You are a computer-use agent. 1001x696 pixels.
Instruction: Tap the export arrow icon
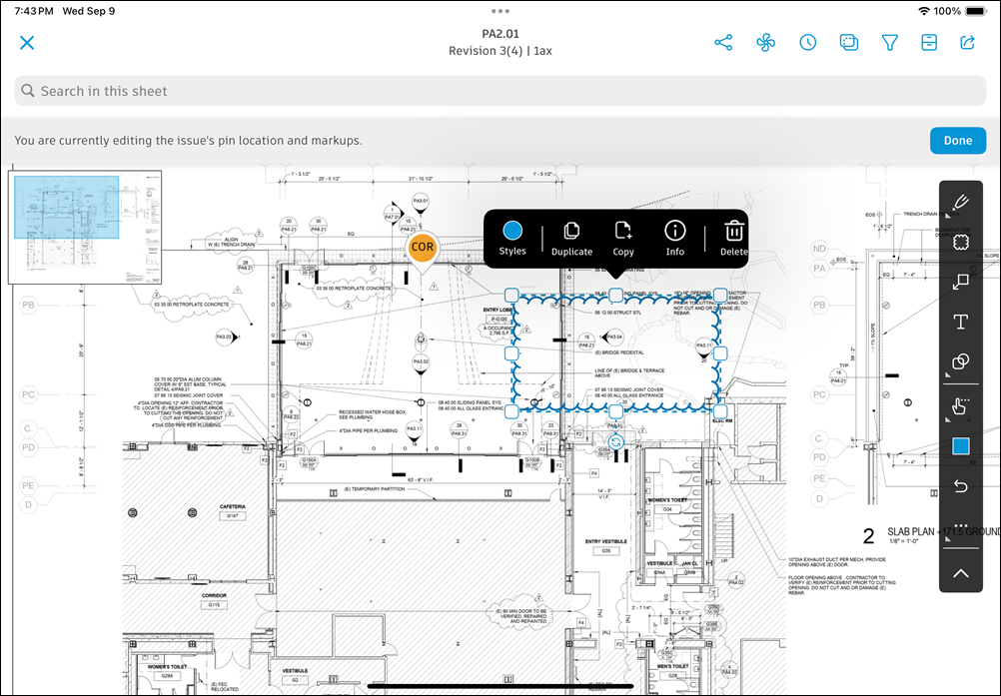[968, 43]
